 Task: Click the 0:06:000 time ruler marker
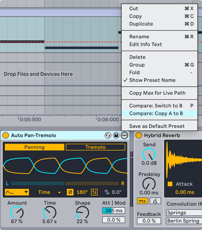pos(108,119)
